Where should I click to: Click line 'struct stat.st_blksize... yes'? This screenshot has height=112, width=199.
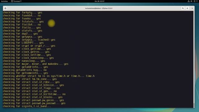pyautogui.click(x=34, y=85)
